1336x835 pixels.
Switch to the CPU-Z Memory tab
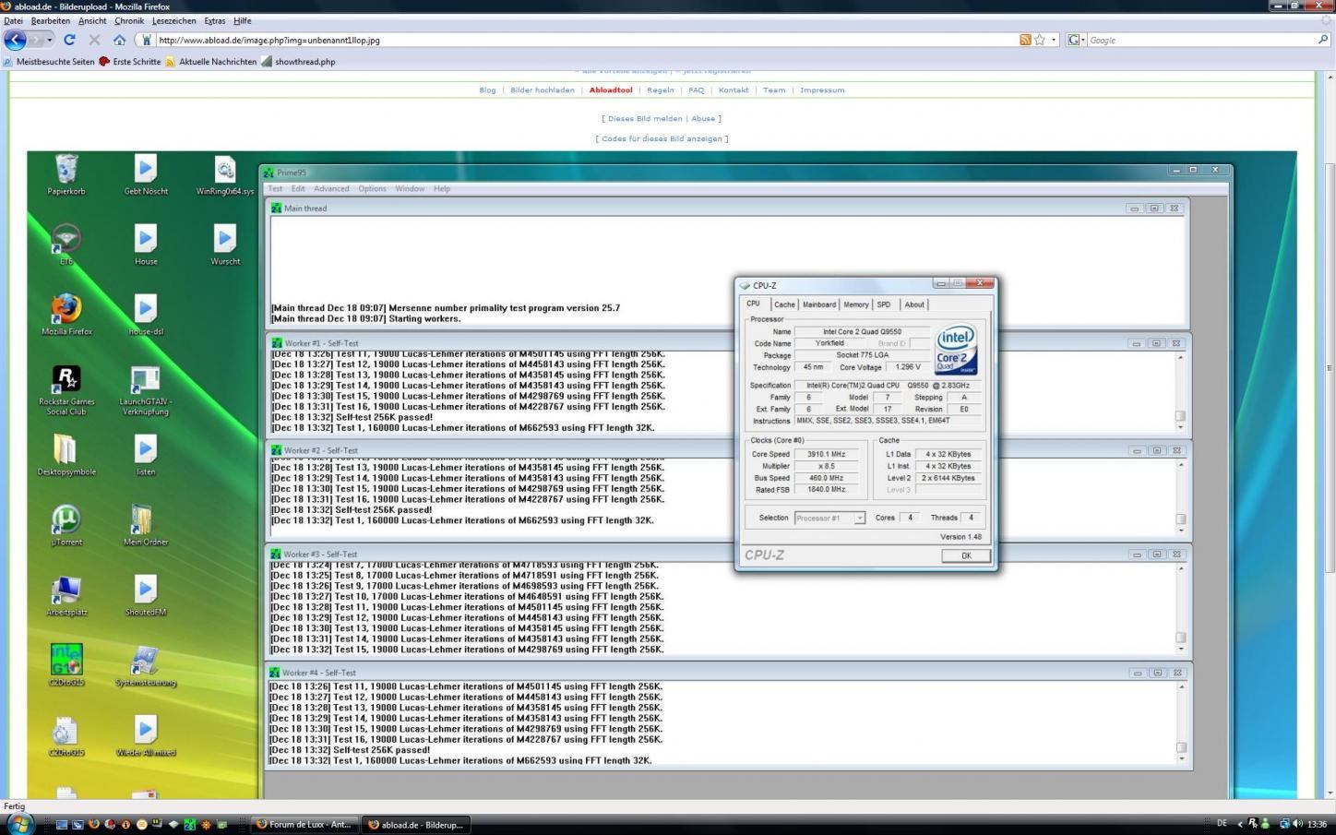pyautogui.click(x=856, y=304)
